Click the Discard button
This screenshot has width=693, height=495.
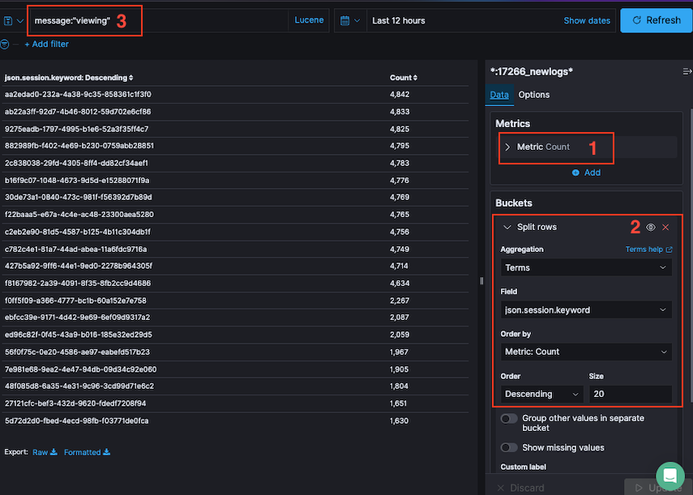520,488
